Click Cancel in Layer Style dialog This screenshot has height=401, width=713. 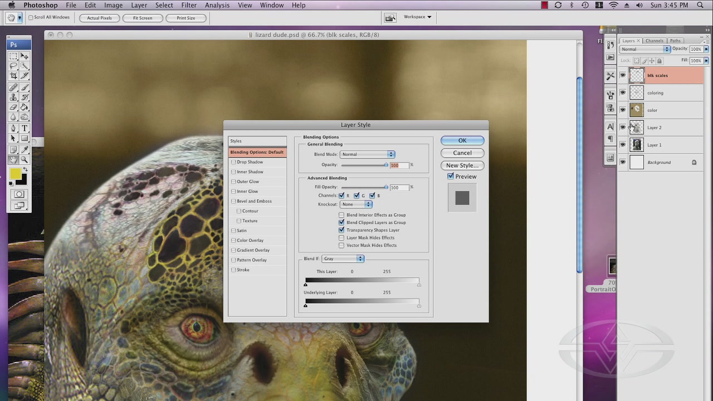[x=462, y=153]
